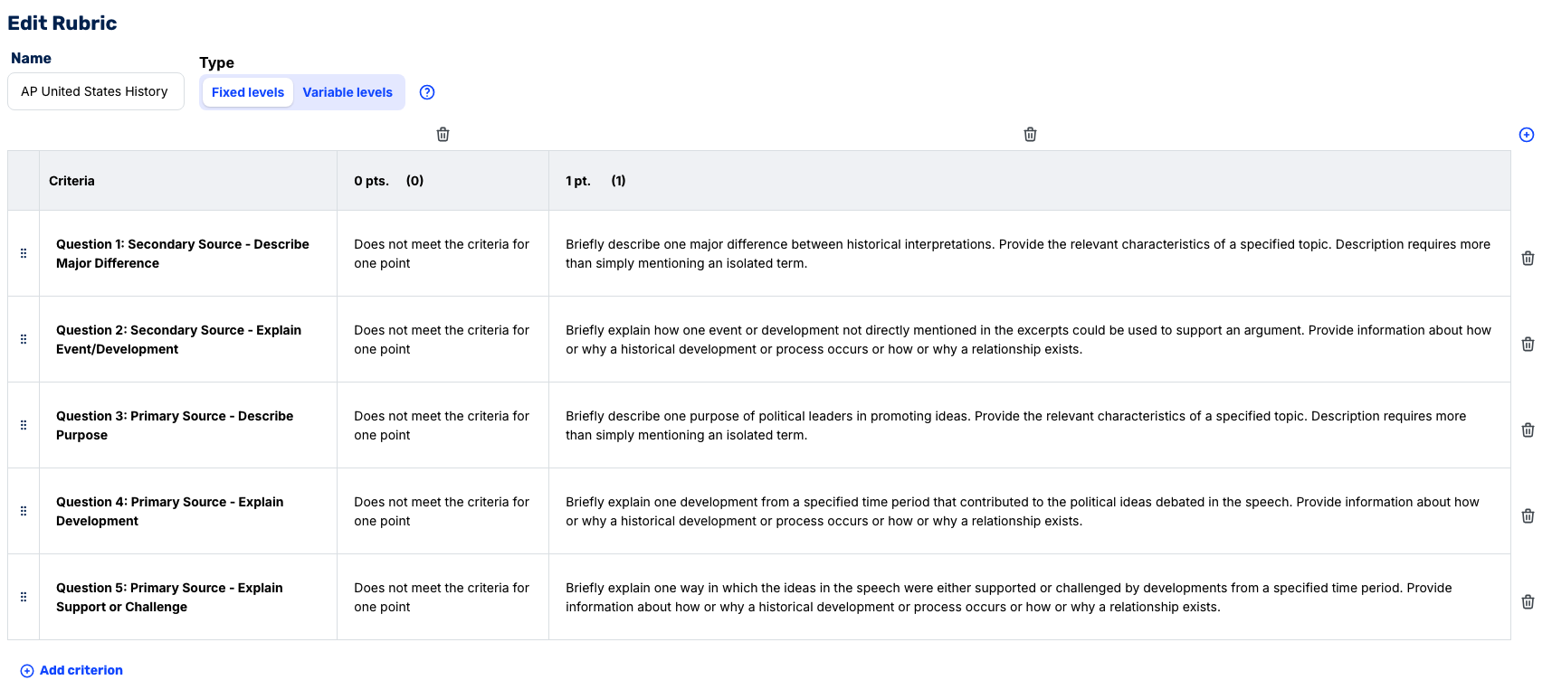Add a new level column

[x=1527, y=135]
